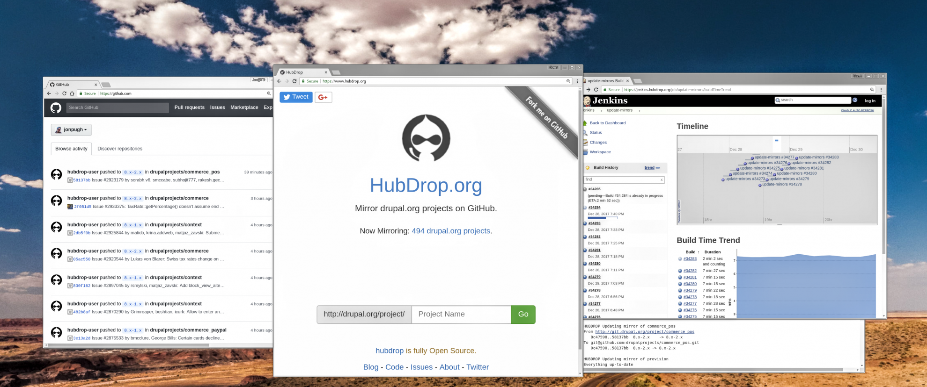Open the jonpugh account switcher dropdown
This screenshot has width=927, height=387.
(71, 129)
